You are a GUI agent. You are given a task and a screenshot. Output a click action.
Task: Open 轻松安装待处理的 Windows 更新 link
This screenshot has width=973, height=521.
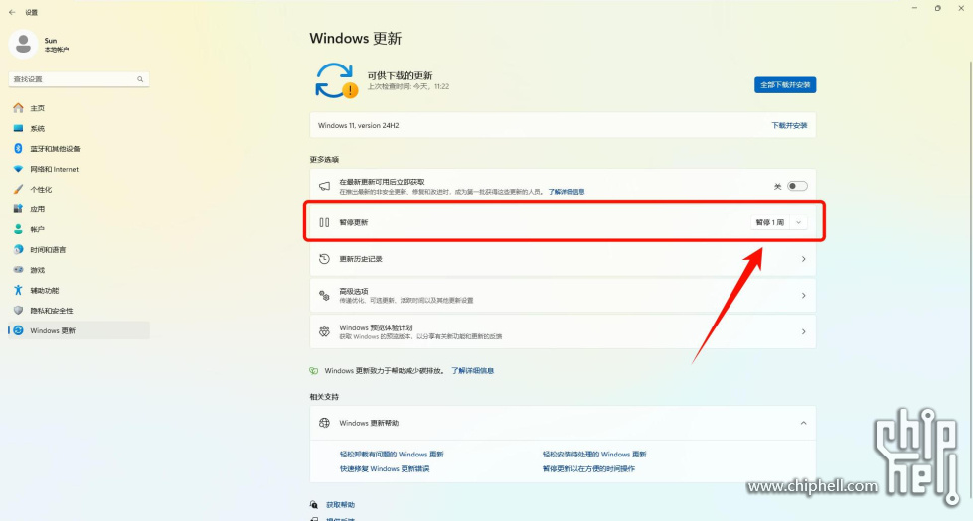pyautogui.click(x=594, y=455)
